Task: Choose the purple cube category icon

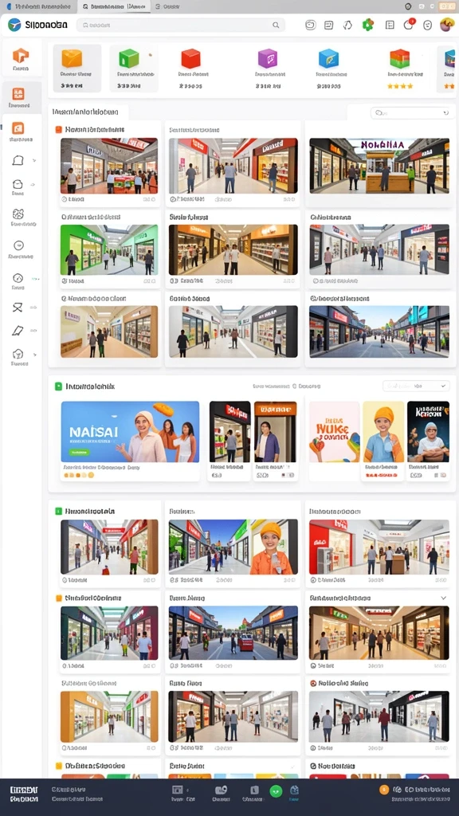Action: pyautogui.click(x=268, y=58)
